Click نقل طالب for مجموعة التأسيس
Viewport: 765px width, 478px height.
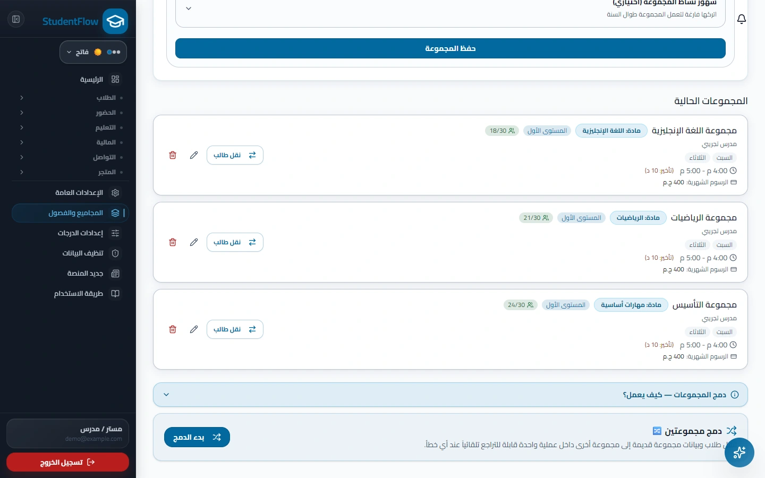pos(235,329)
